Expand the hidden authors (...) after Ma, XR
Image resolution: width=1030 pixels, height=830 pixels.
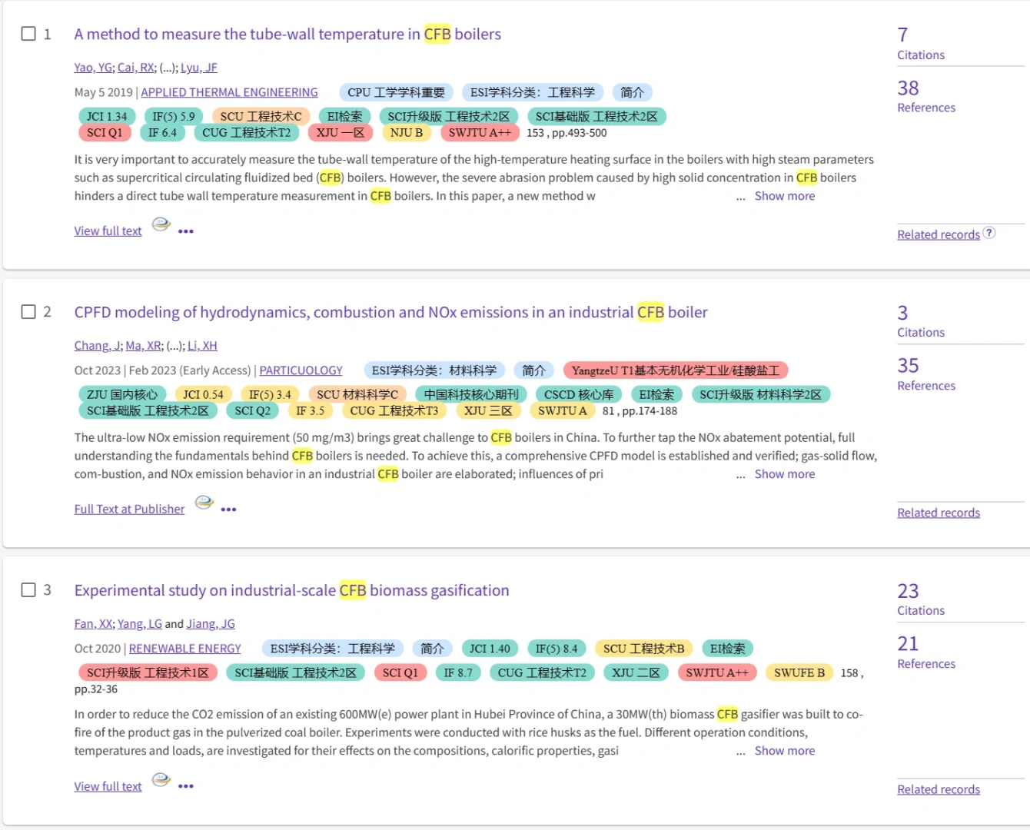(176, 346)
